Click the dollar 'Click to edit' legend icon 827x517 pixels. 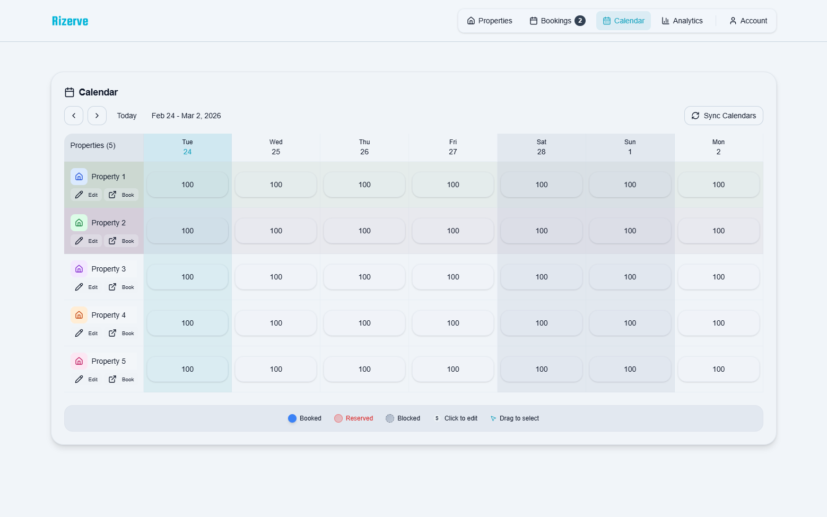[437, 418]
